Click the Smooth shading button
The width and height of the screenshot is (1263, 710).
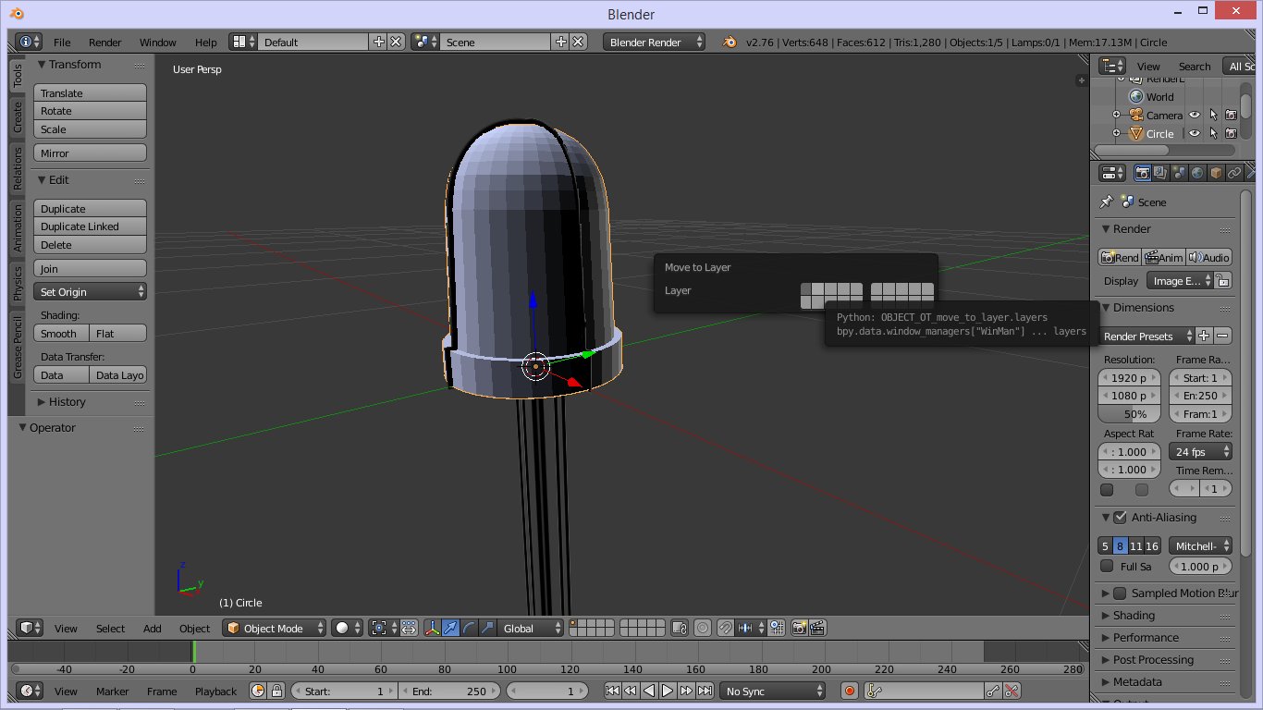[x=61, y=334]
